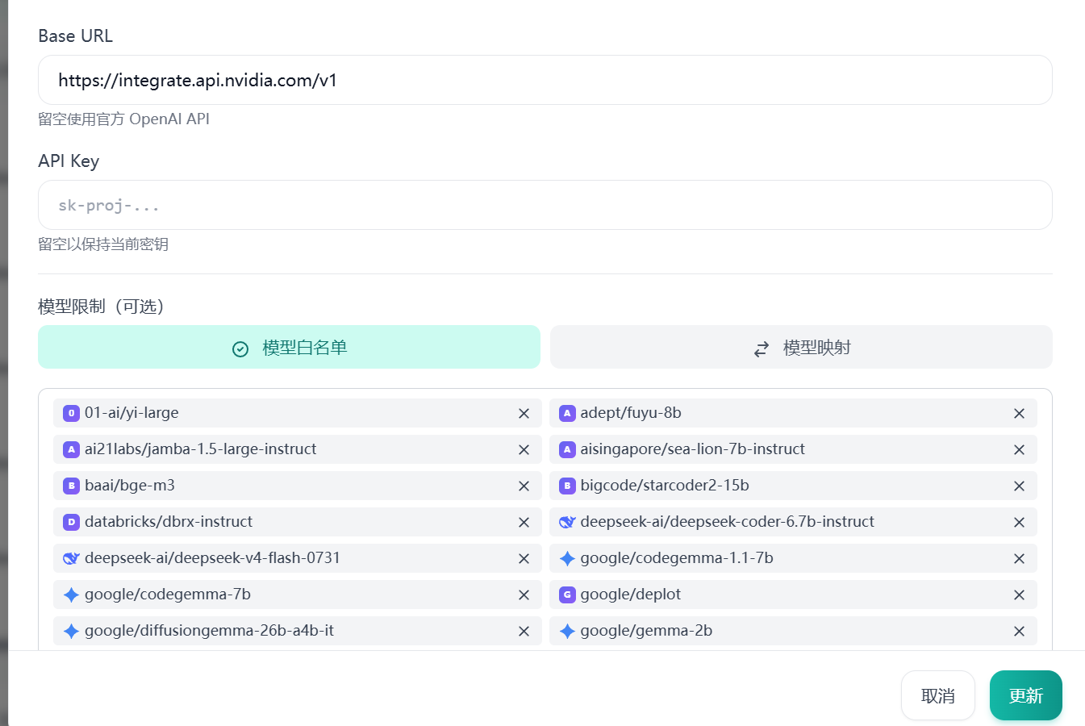
Task: Click google/codegemma-7b model name
Action: pos(168,595)
